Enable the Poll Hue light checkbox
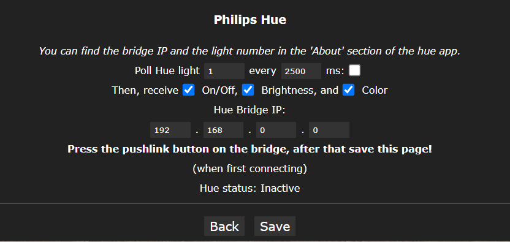 coord(354,70)
